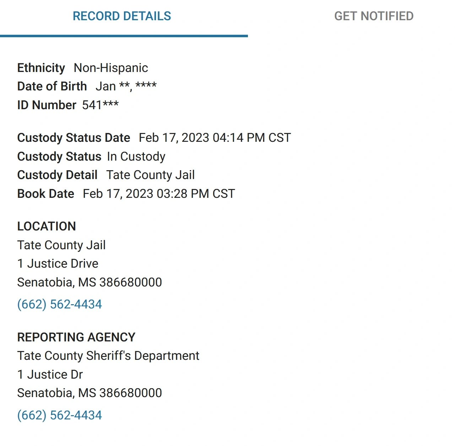Click the REPORTING AGENCY section heading
This screenshot has height=446, width=455.
coord(76,337)
